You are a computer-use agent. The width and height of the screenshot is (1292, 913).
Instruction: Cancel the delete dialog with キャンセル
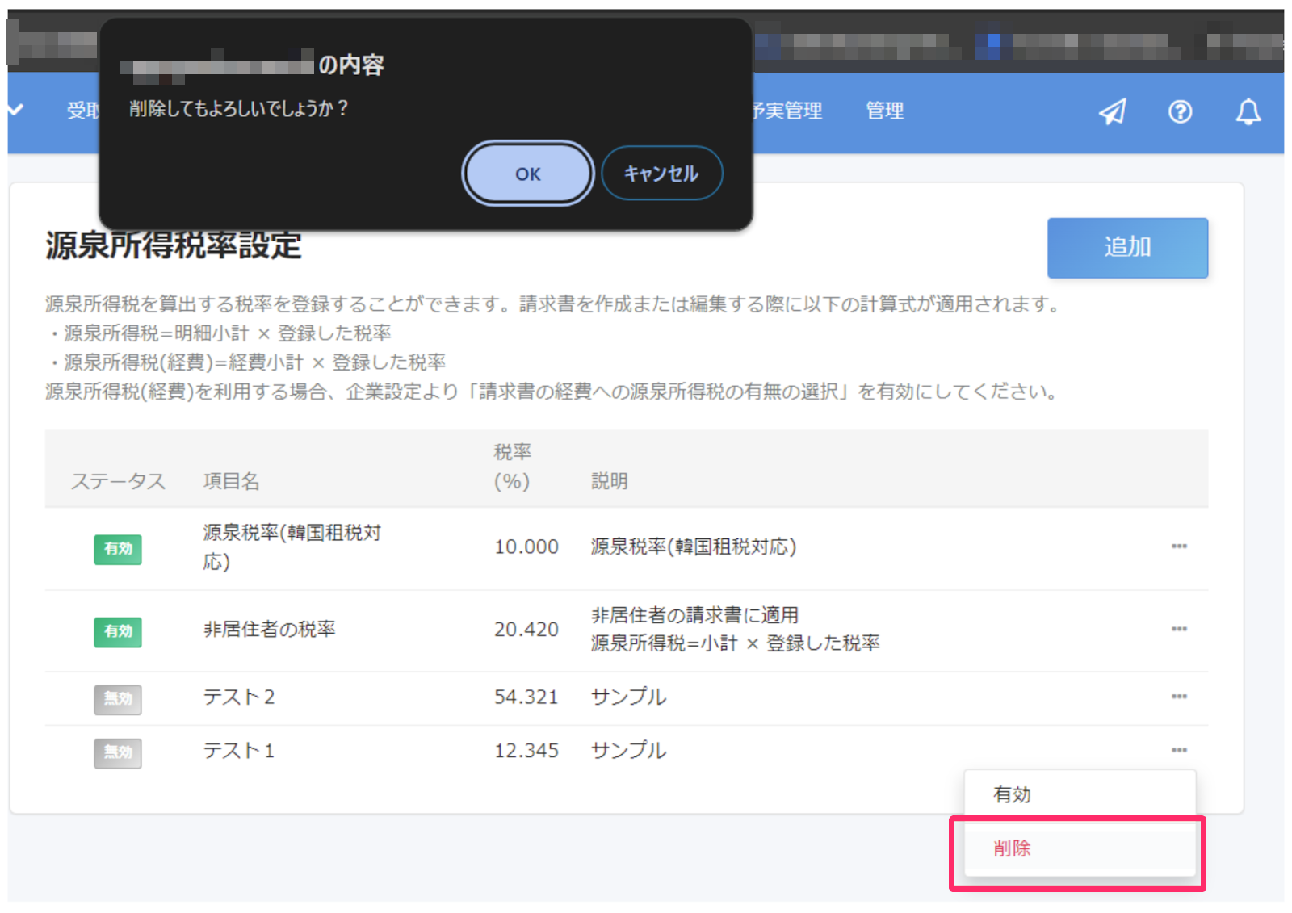661,174
